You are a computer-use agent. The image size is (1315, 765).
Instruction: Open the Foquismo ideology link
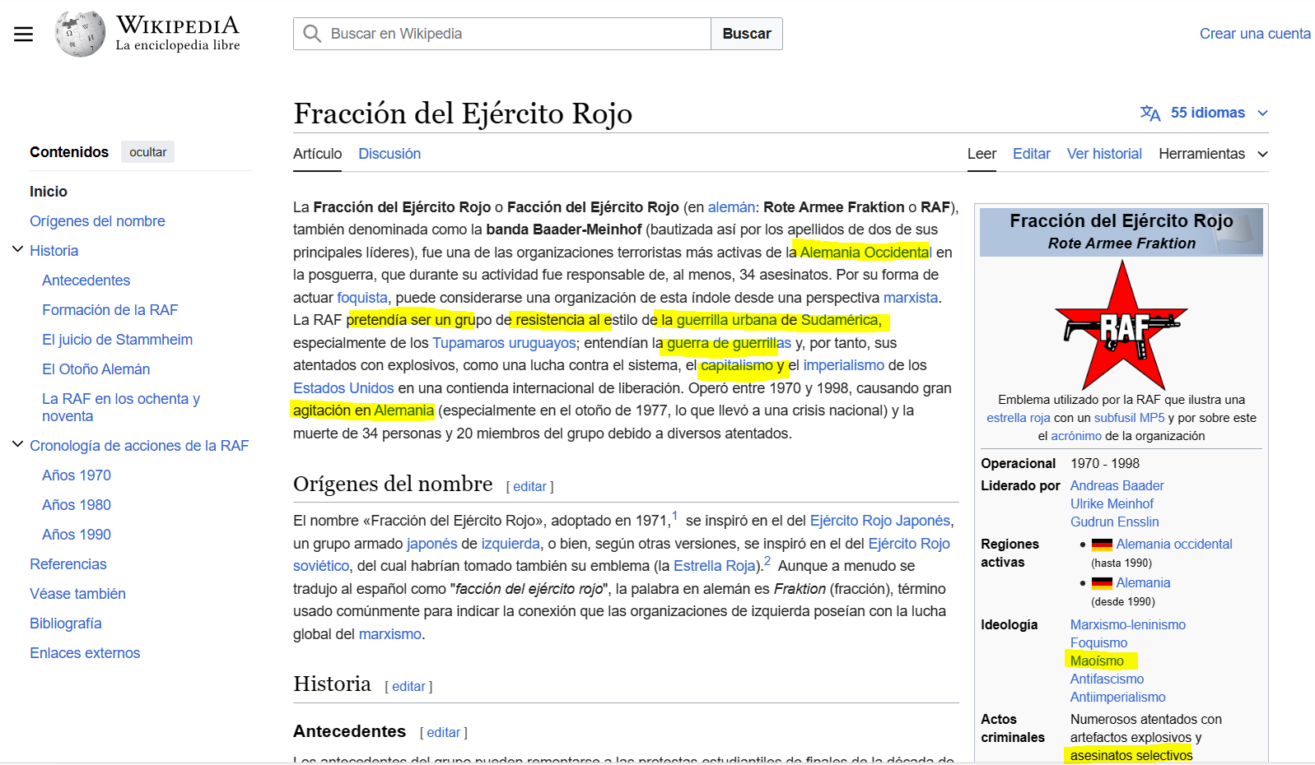[x=1098, y=643]
